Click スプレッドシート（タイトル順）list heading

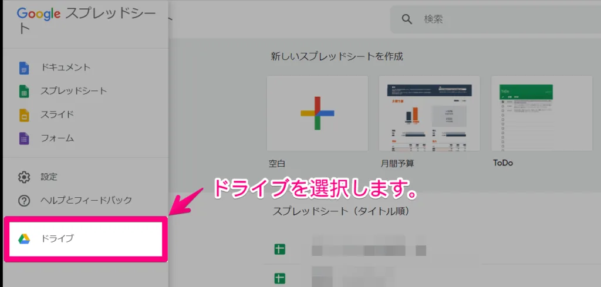pos(341,211)
